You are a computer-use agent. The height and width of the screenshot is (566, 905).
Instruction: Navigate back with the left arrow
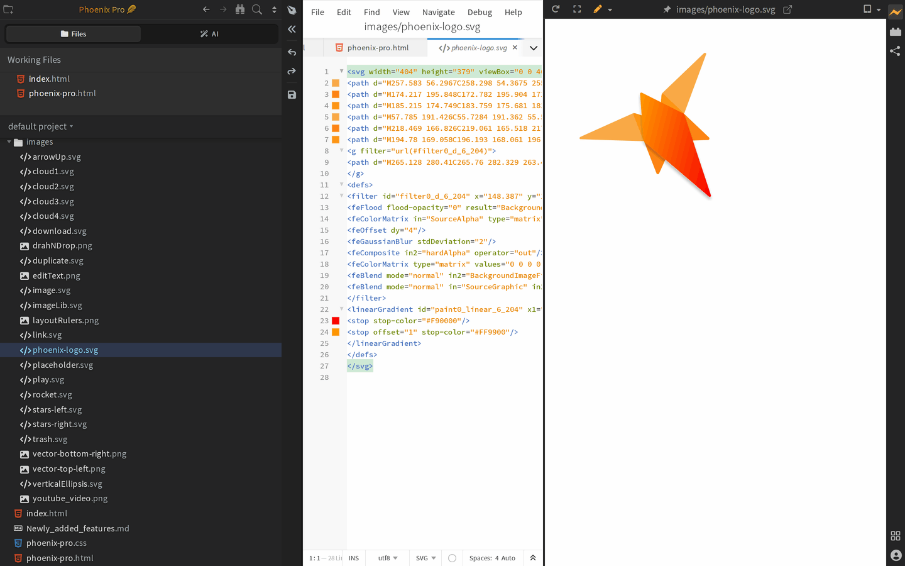[206, 9]
